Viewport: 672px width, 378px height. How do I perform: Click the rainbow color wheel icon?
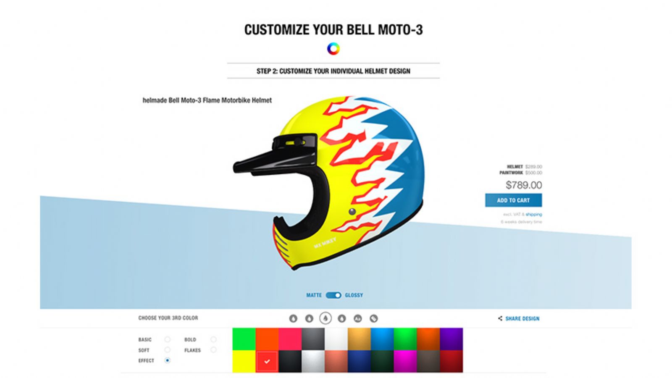pos(333,49)
